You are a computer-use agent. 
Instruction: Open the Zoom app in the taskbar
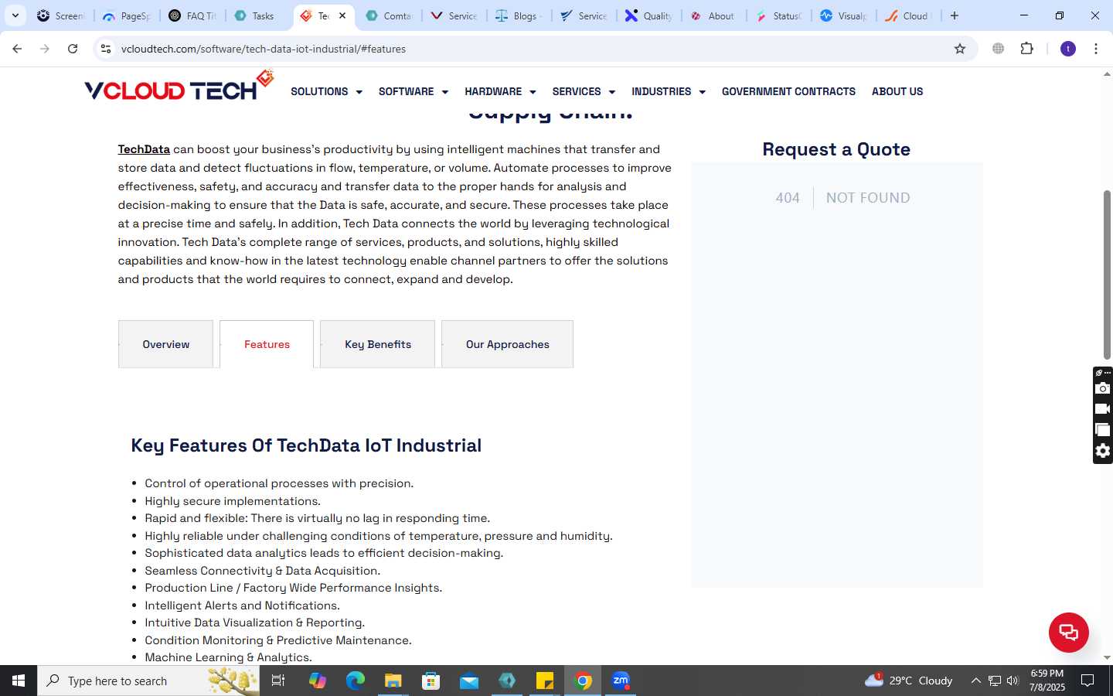pos(621,681)
